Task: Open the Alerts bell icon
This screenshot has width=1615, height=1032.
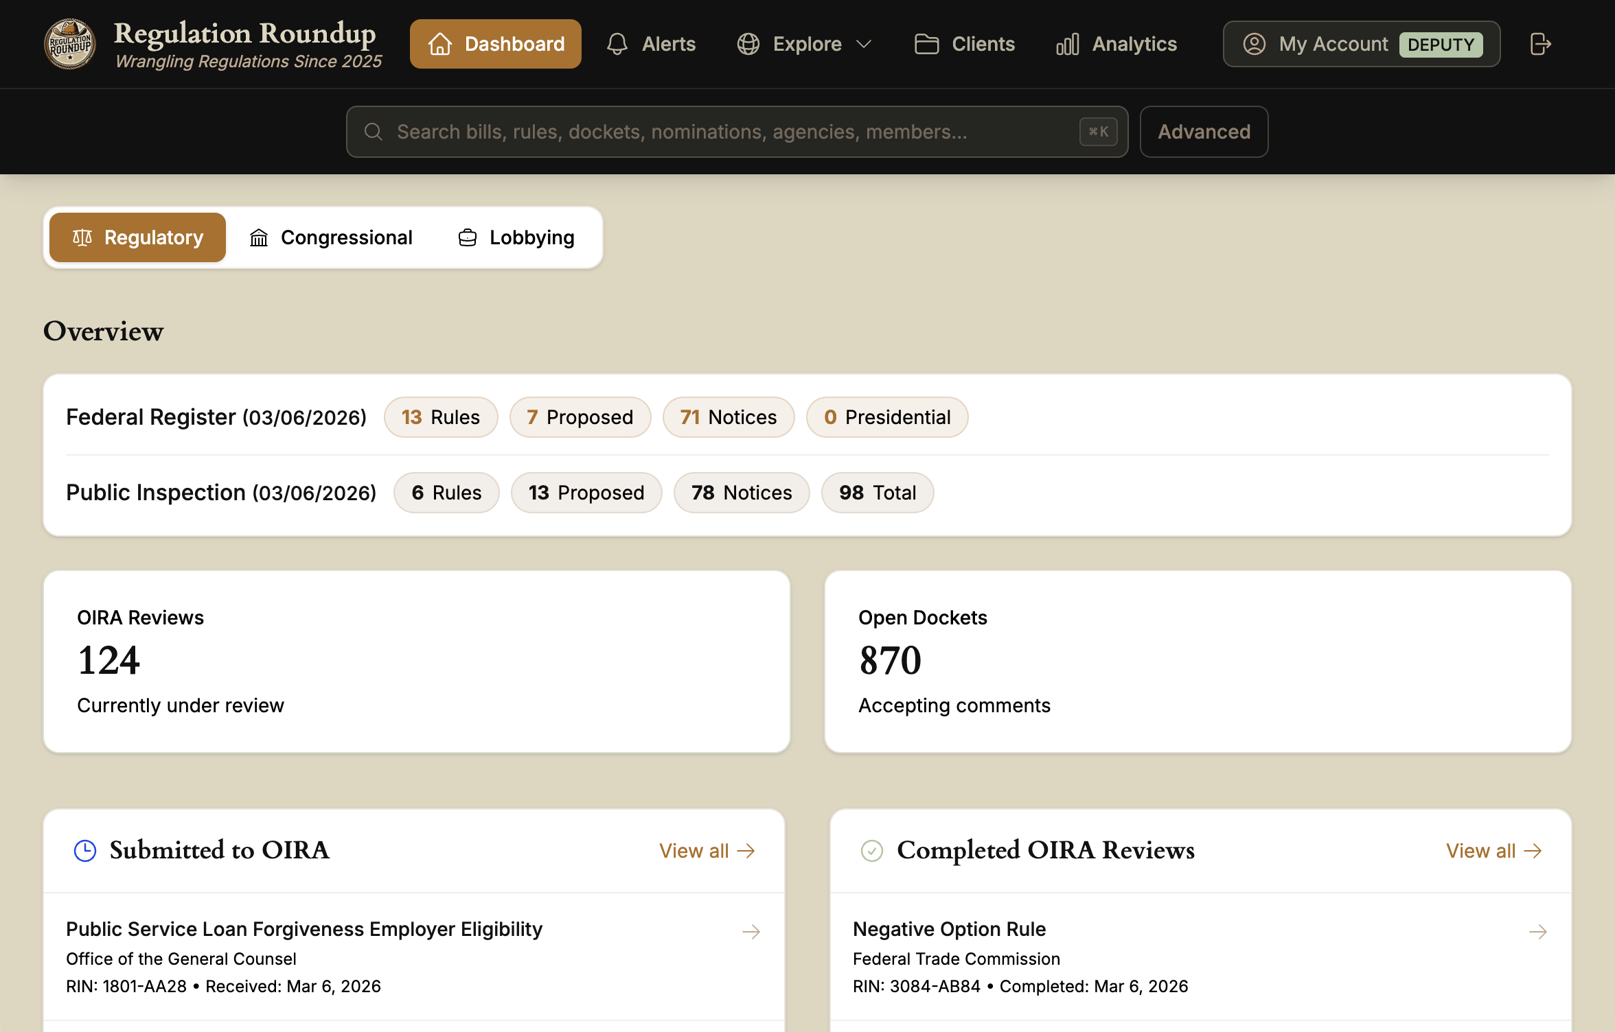Action: 617,43
